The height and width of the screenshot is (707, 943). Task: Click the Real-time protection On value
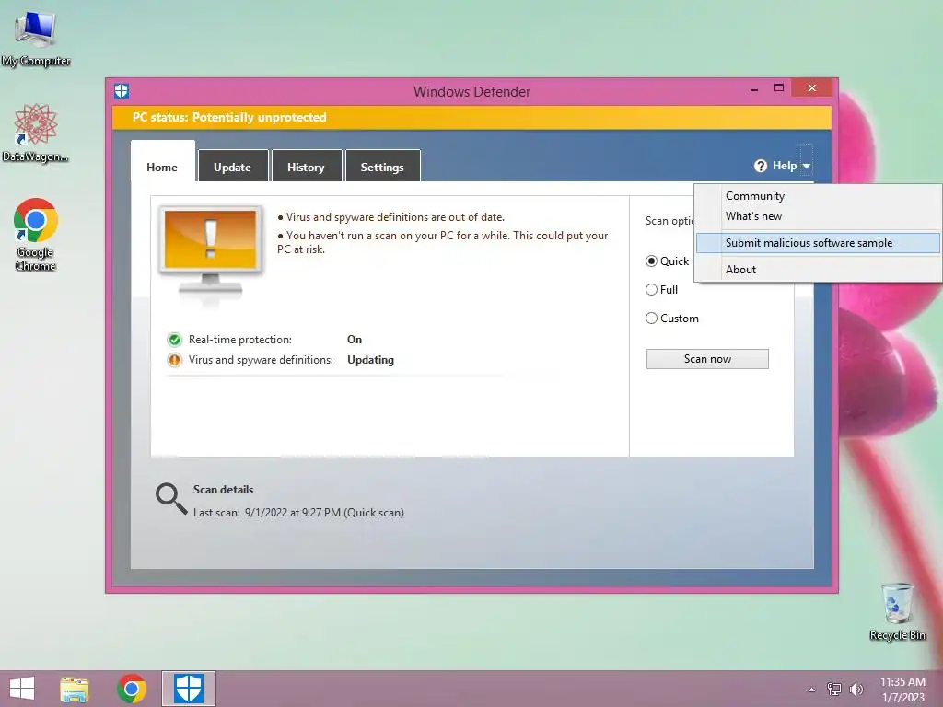[355, 340]
